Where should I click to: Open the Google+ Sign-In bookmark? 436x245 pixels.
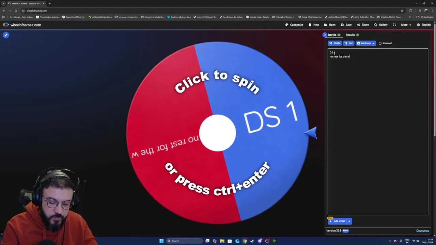click(21, 17)
